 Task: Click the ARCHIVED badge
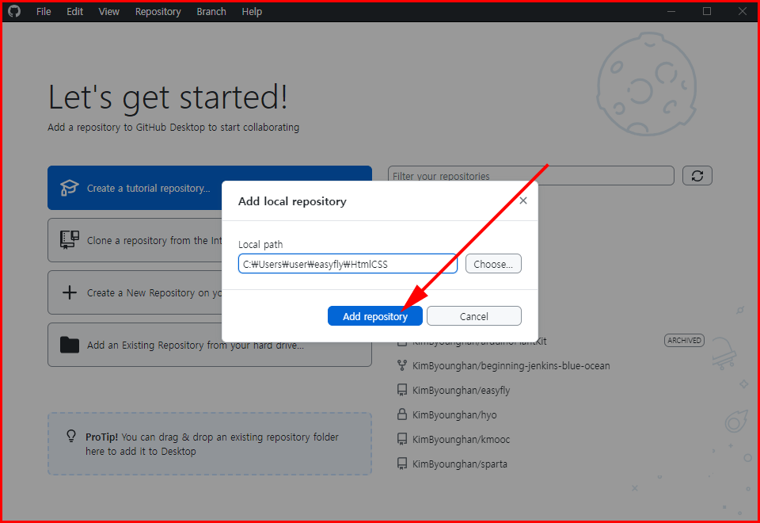point(684,341)
